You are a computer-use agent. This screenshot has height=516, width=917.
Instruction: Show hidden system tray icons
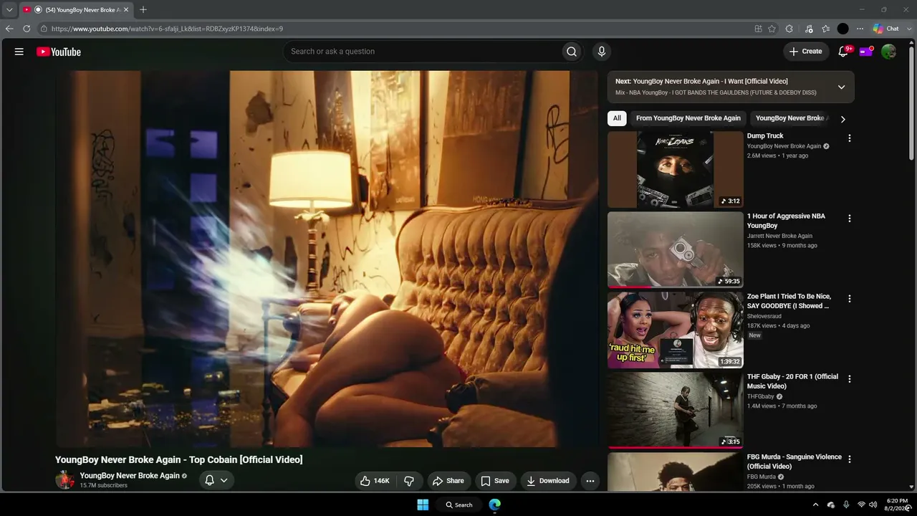click(x=815, y=505)
